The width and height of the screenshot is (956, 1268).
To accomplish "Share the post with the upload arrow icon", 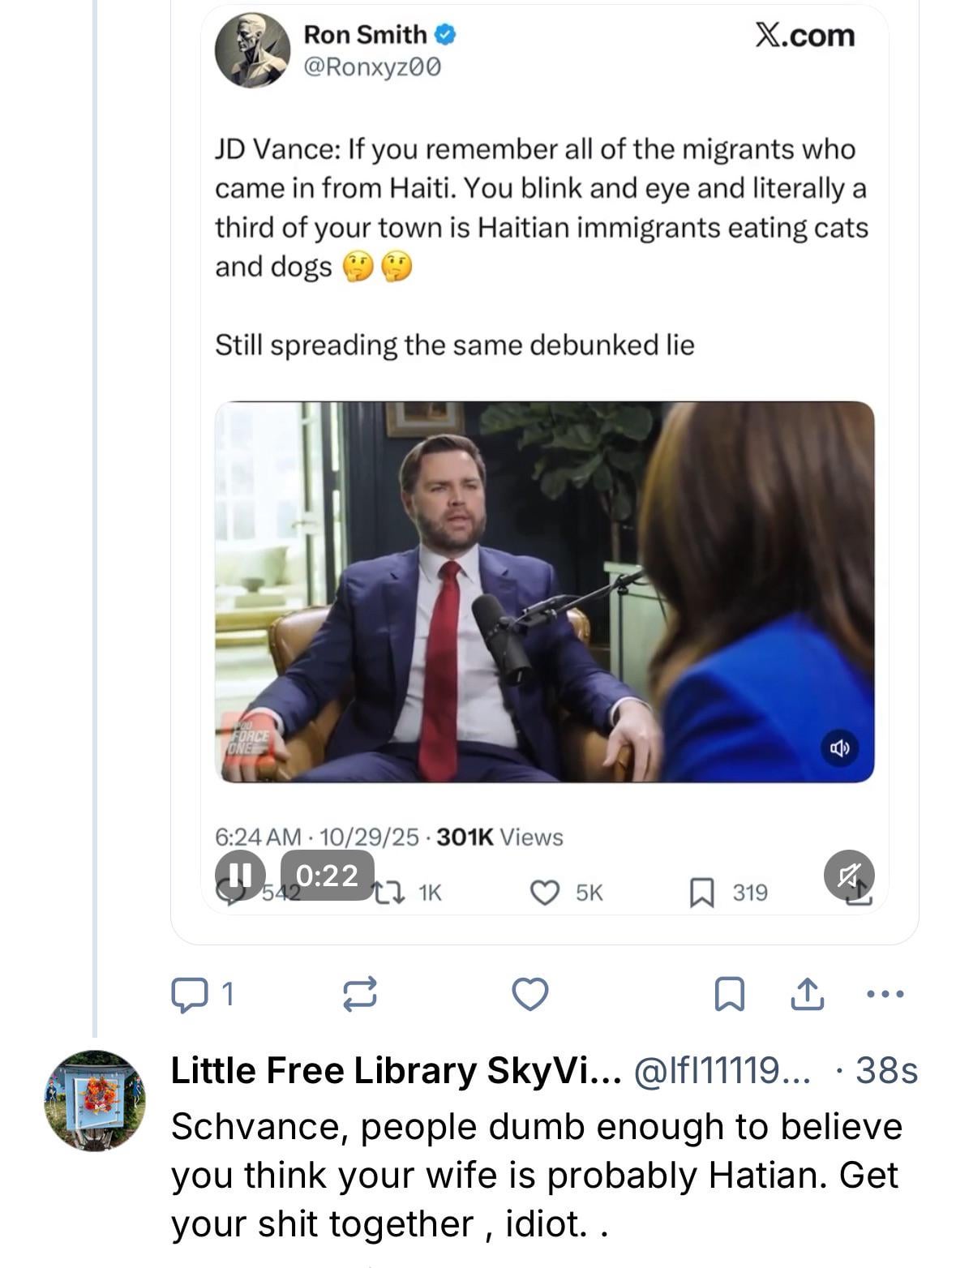I will [807, 994].
